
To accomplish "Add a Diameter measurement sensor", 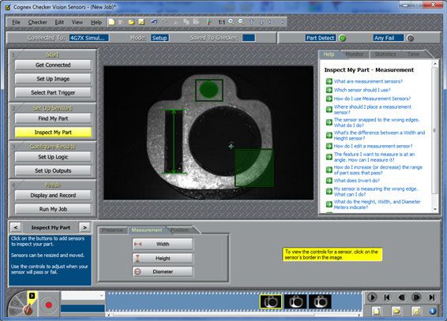I will pos(163,271).
